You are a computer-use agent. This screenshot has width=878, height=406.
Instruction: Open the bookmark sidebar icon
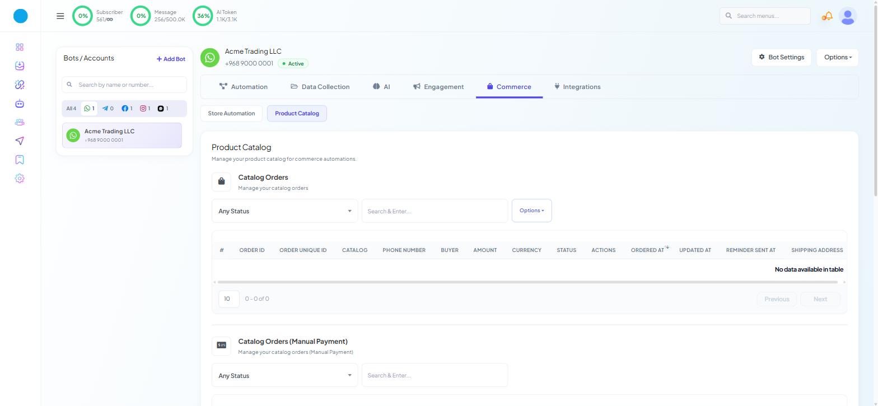[20, 160]
